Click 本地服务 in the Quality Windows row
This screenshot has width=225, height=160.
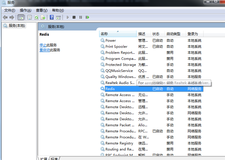tap(194, 77)
